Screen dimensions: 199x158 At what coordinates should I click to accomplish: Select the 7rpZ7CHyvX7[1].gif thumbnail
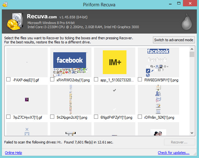pos(27,100)
